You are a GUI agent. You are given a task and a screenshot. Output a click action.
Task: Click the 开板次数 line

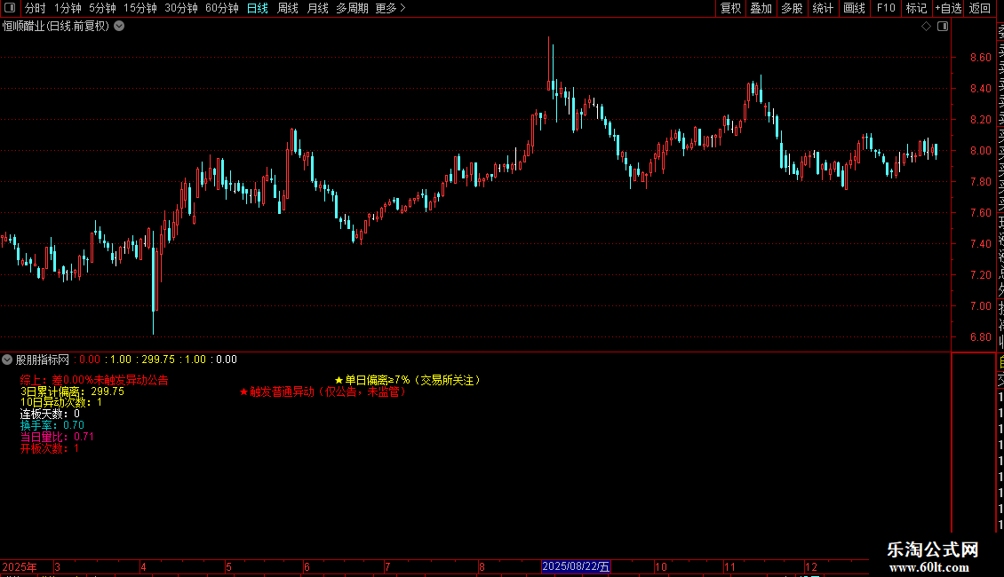click(x=49, y=448)
